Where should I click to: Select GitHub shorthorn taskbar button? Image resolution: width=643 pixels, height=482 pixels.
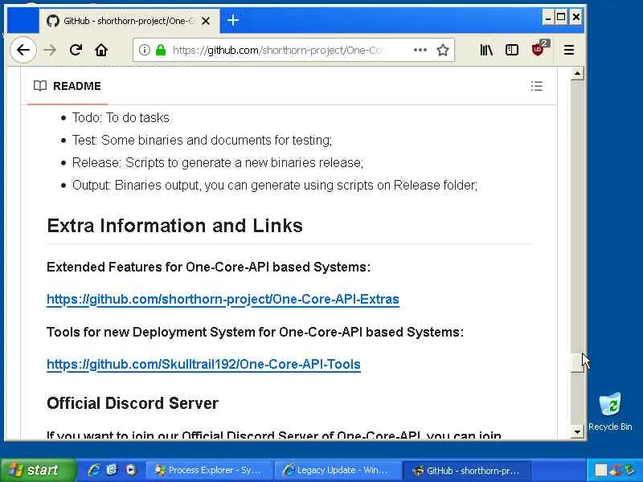coord(467,470)
